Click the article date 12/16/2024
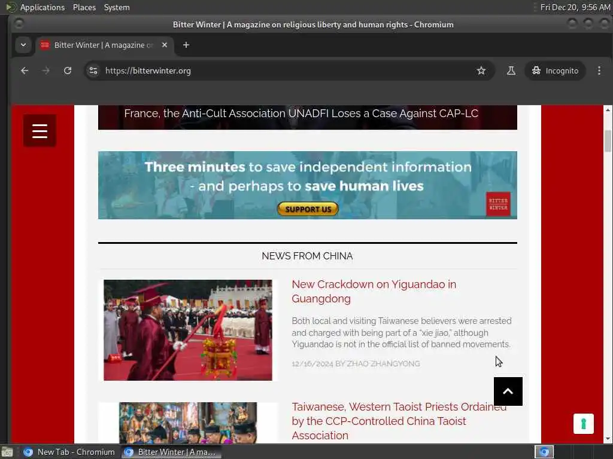 pos(312,364)
